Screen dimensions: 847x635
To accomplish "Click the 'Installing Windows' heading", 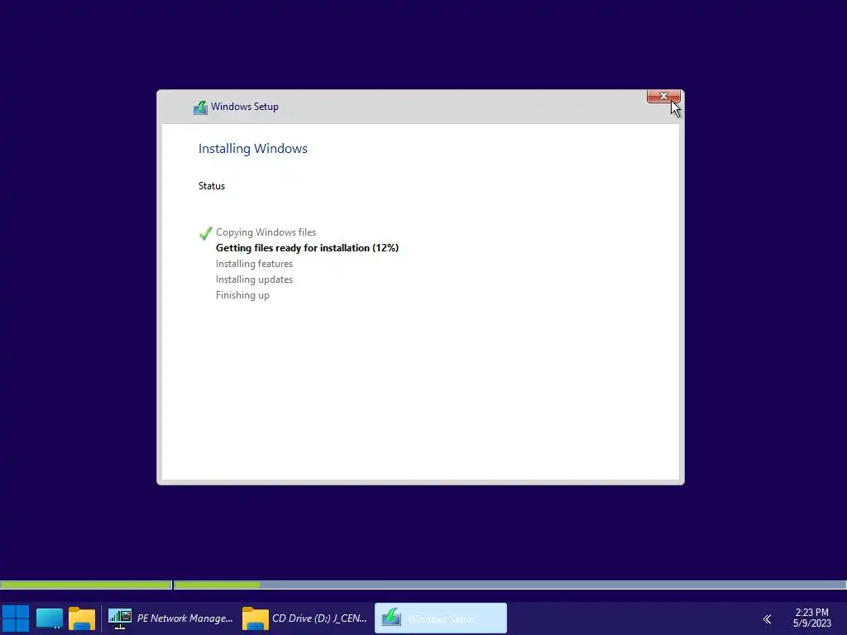I will 253,149.
